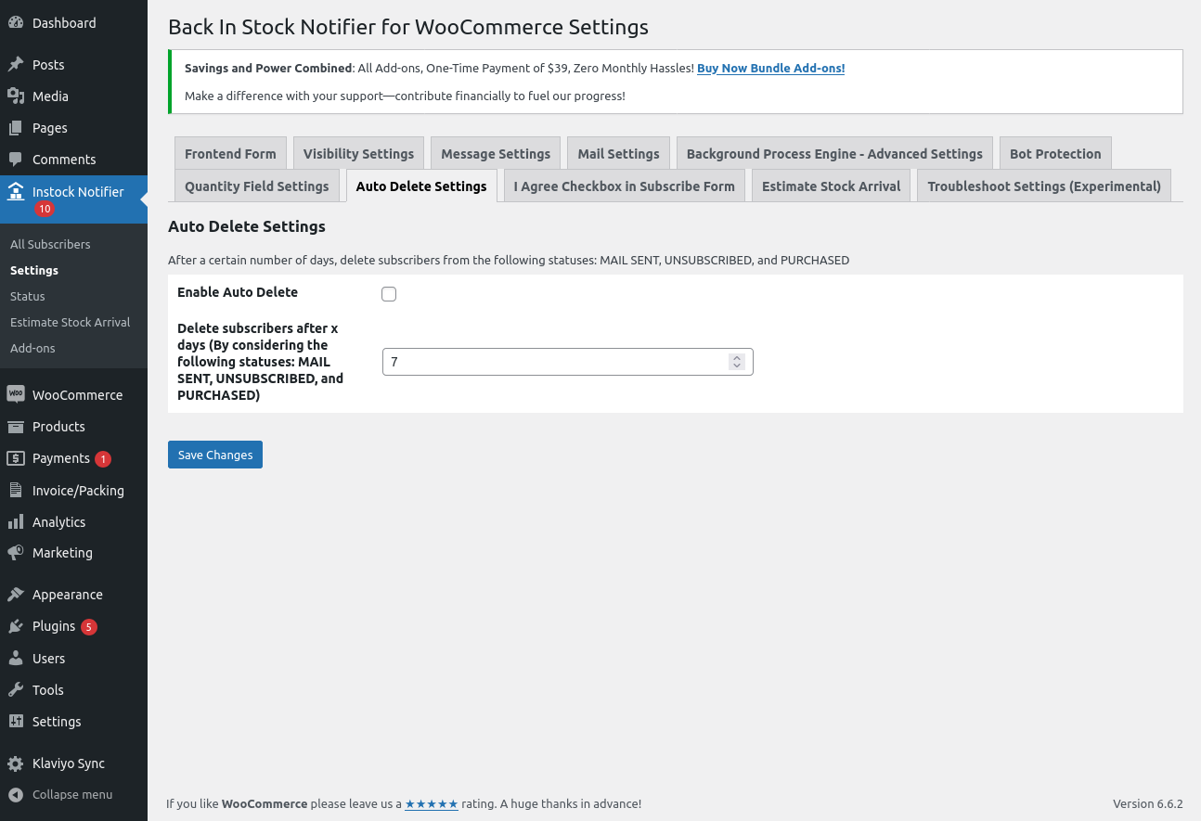The width and height of the screenshot is (1201, 821).
Task: Select the Bot Protection tab
Action: (x=1055, y=154)
